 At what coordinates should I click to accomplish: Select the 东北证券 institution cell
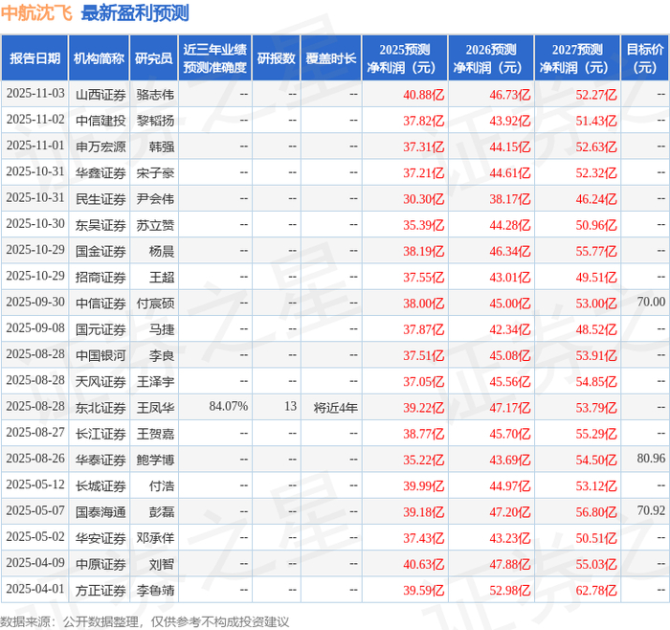(x=100, y=407)
